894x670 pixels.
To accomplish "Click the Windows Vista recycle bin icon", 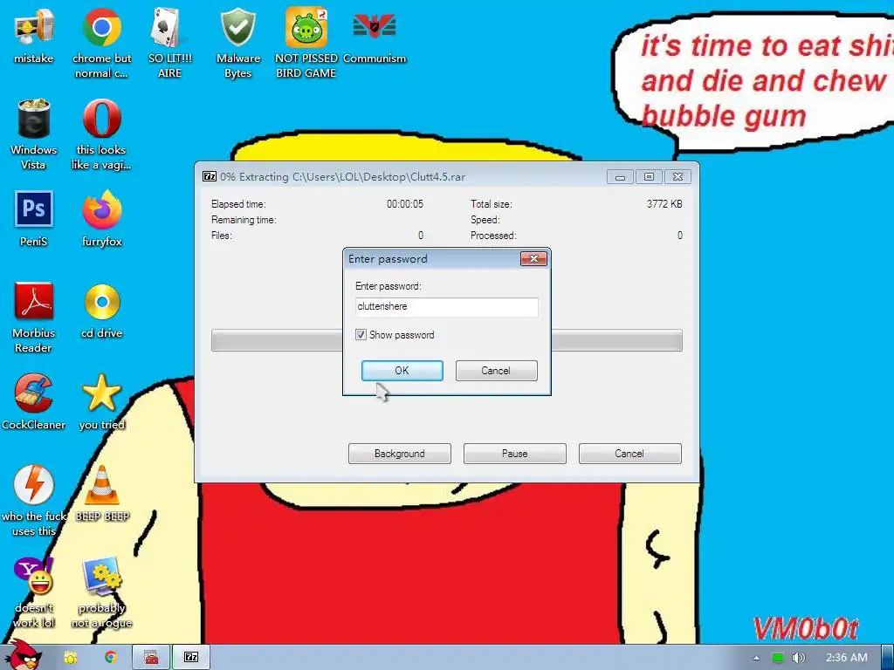I will tap(34, 134).
